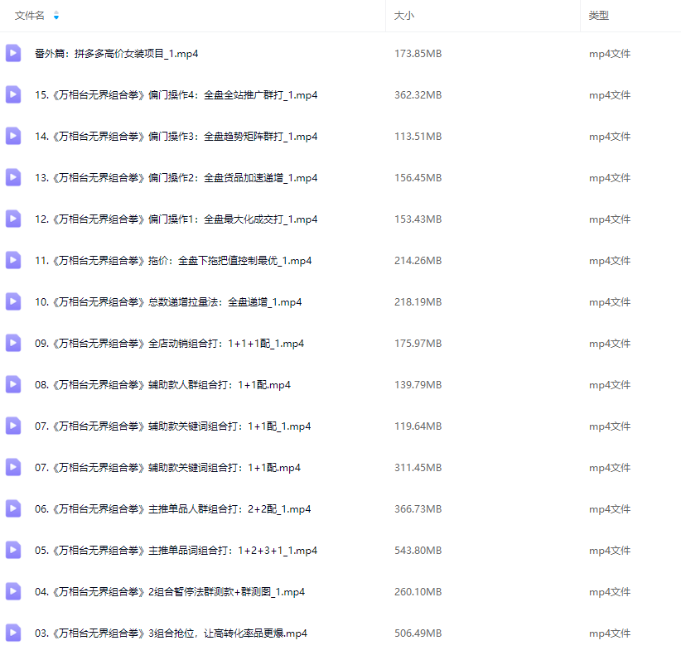The image size is (681, 655).
Task: Click video icon beside file 08 辅助款人群组合打
Action: [x=13, y=385]
